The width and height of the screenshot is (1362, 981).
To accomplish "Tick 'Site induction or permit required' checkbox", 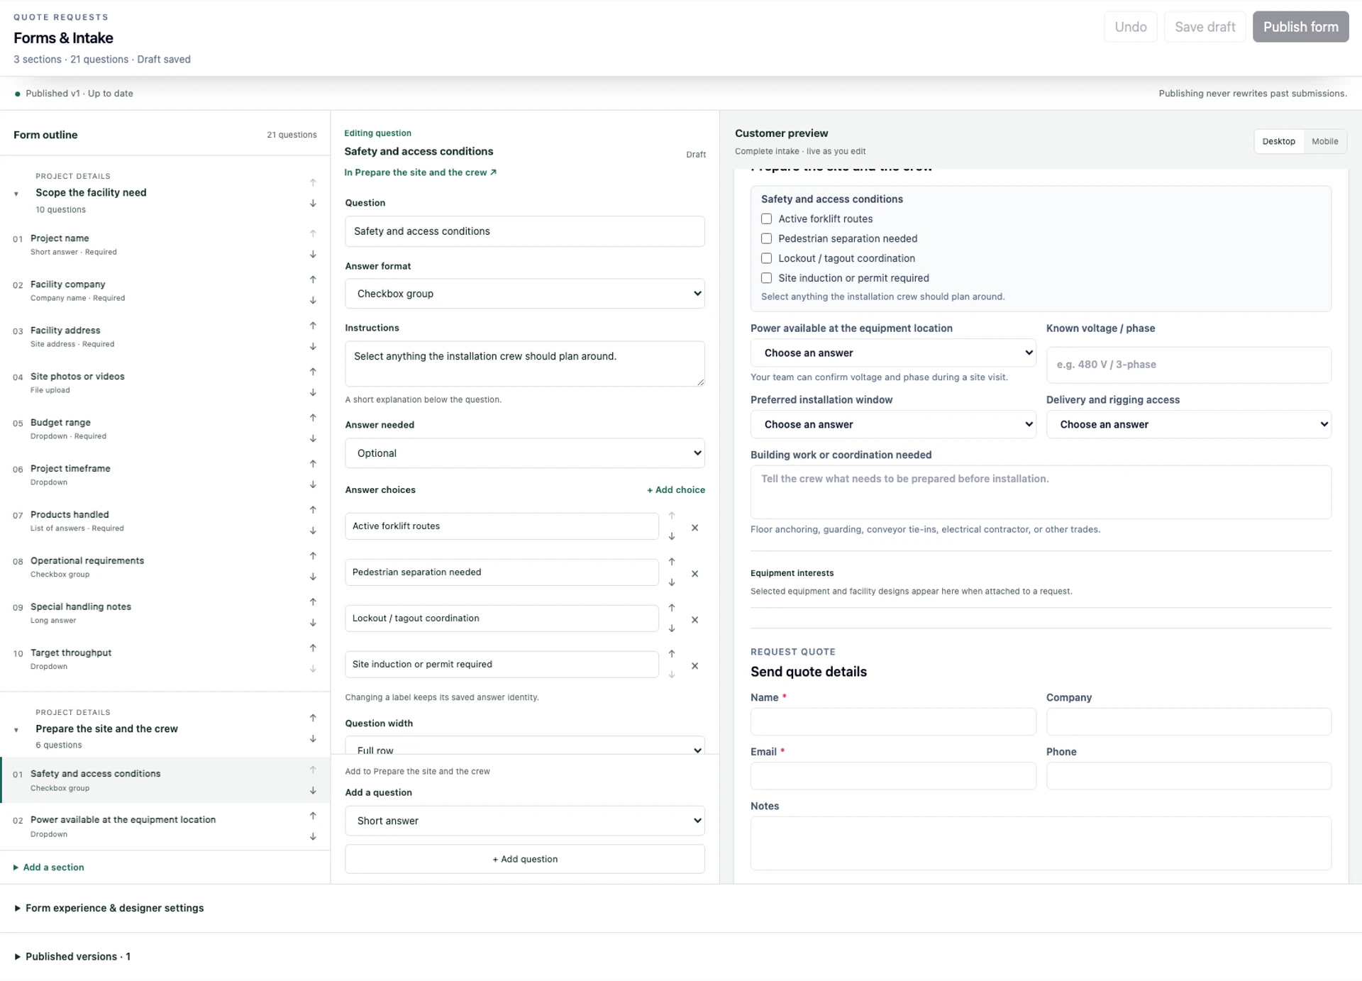I will point(766,279).
